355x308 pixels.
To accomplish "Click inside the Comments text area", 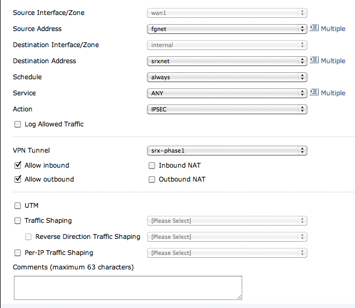I will [128, 288].
